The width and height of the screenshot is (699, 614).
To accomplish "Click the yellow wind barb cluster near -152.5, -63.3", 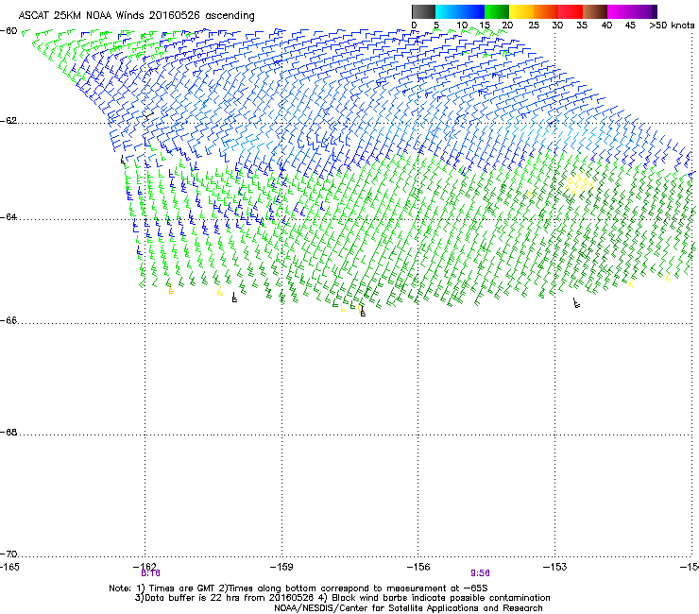I will 580,183.
